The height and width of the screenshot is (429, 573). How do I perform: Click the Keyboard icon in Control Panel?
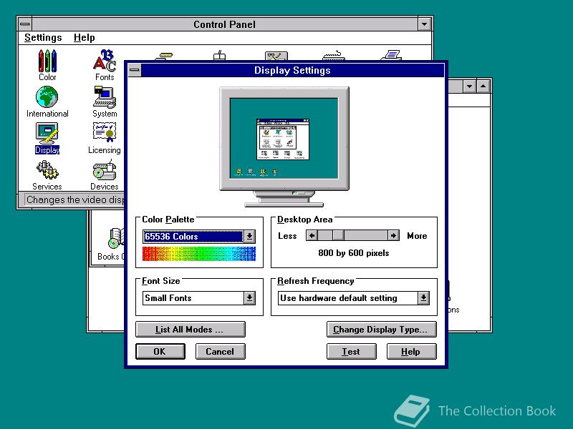(x=334, y=56)
